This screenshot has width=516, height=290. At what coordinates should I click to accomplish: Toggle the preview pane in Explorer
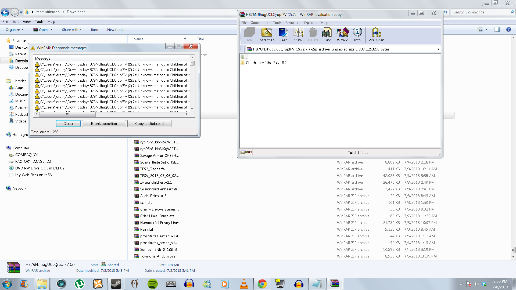497,29
